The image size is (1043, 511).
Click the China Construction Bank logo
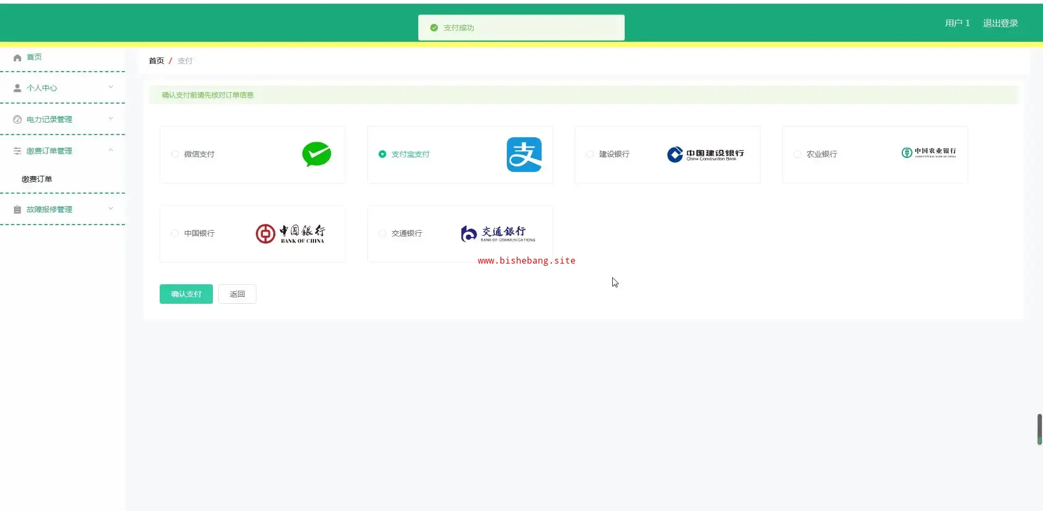click(x=706, y=155)
